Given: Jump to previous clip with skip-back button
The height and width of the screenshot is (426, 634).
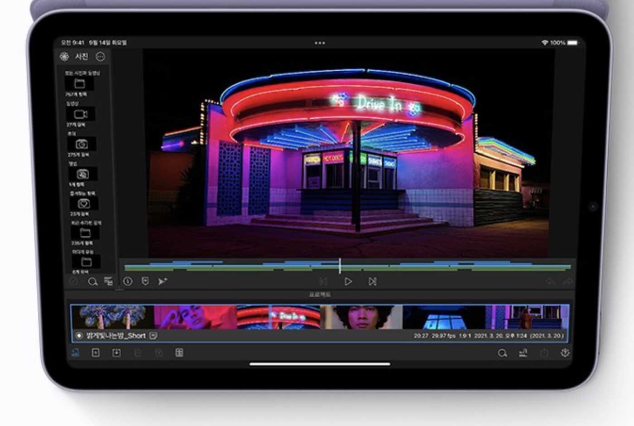Looking at the screenshot, I should coord(323,281).
